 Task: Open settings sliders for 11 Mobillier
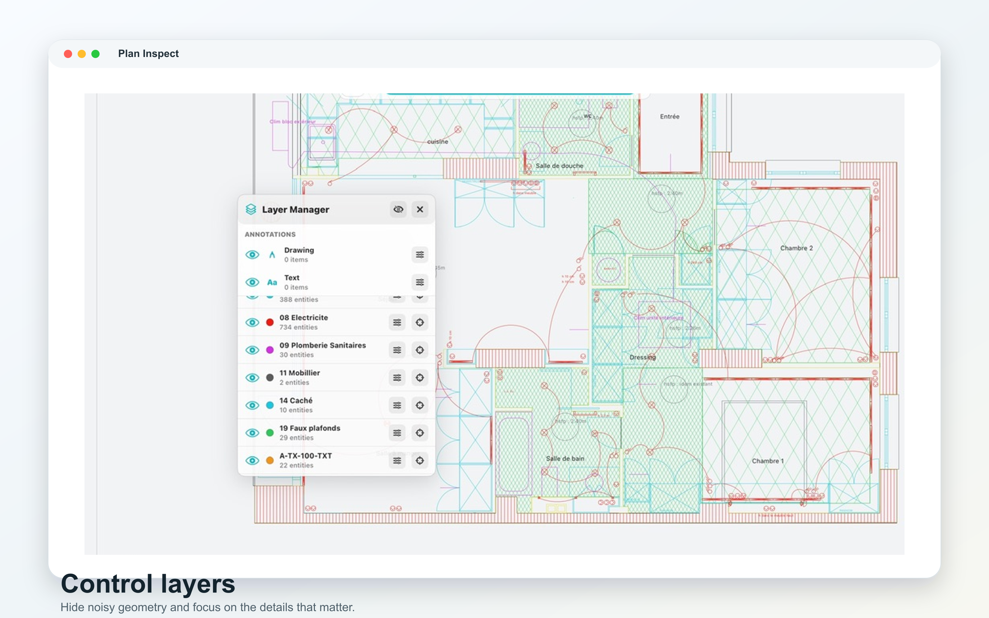pos(397,378)
